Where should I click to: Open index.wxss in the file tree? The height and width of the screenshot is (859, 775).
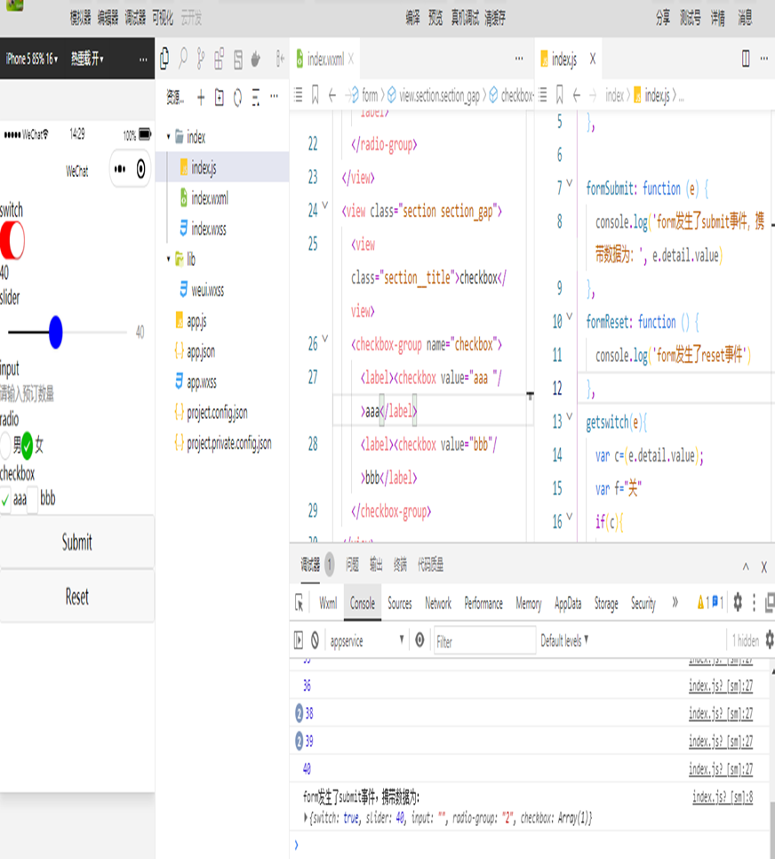pyautogui.click(x=208, y=229)
